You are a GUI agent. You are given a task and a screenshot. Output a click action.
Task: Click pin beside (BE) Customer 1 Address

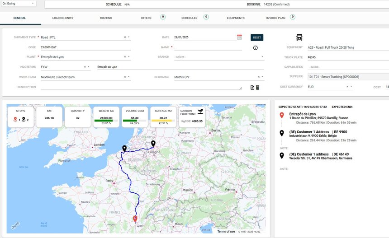coord(282,133)
